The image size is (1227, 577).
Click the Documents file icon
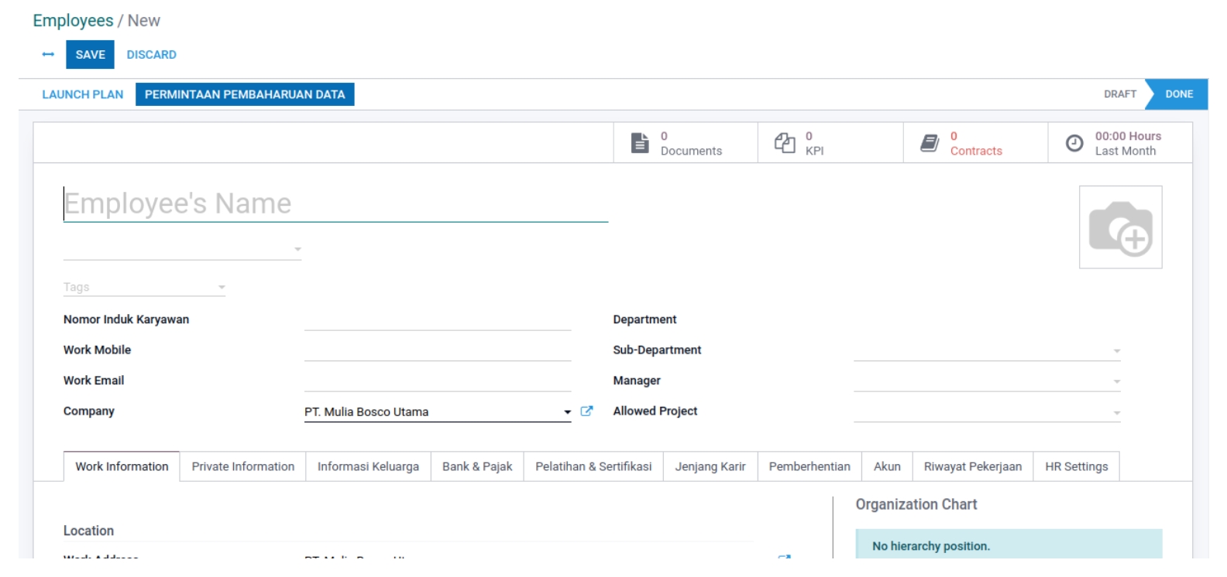tap(640, 143)
